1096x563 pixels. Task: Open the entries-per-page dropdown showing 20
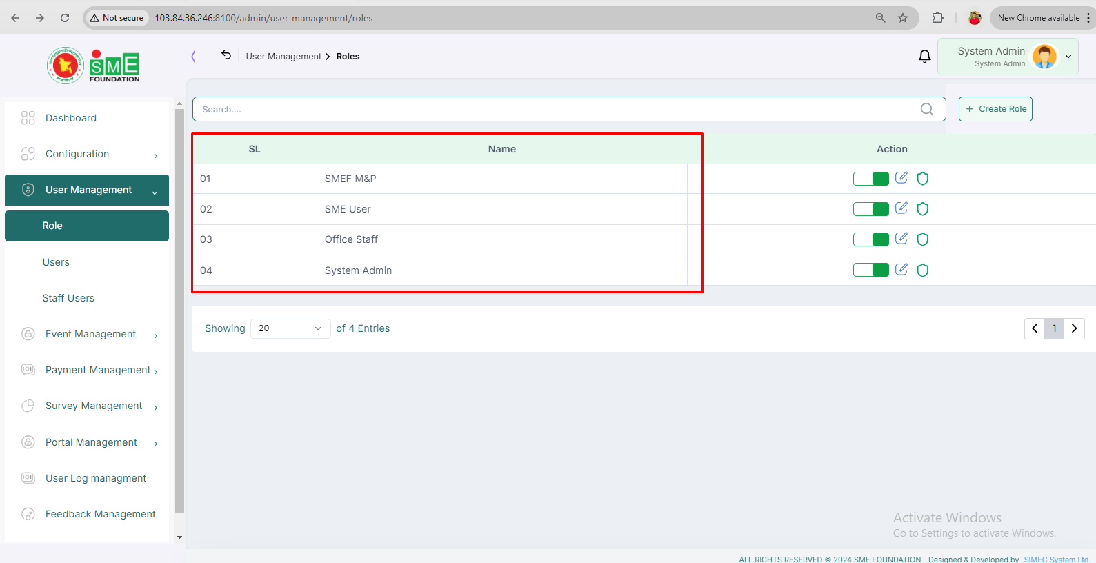pos(290,328)
